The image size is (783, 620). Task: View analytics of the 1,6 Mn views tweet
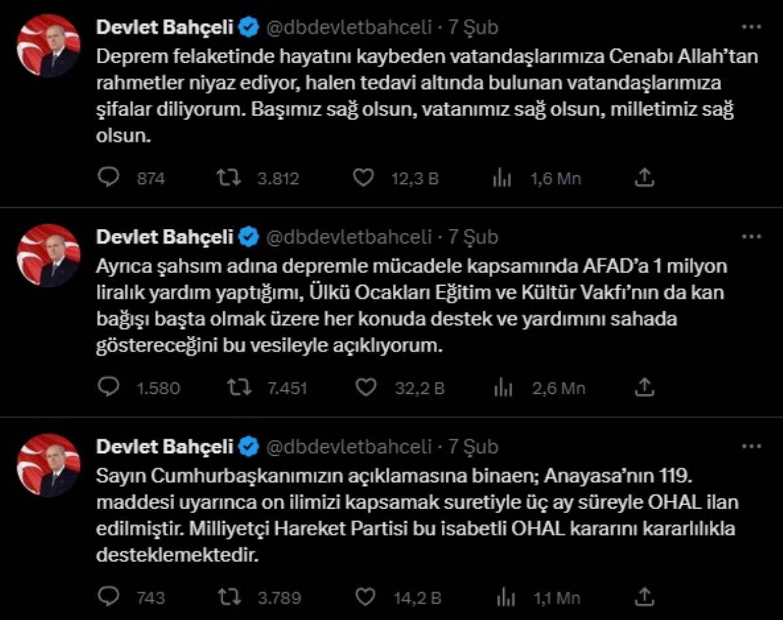coord(501,179)
